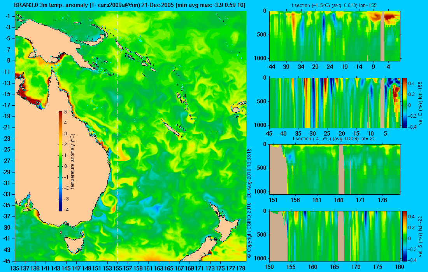Click the '151' tick on lat=-22 temperature section
The width and height of the screenshot is (428, 272).
coord(273,200)
